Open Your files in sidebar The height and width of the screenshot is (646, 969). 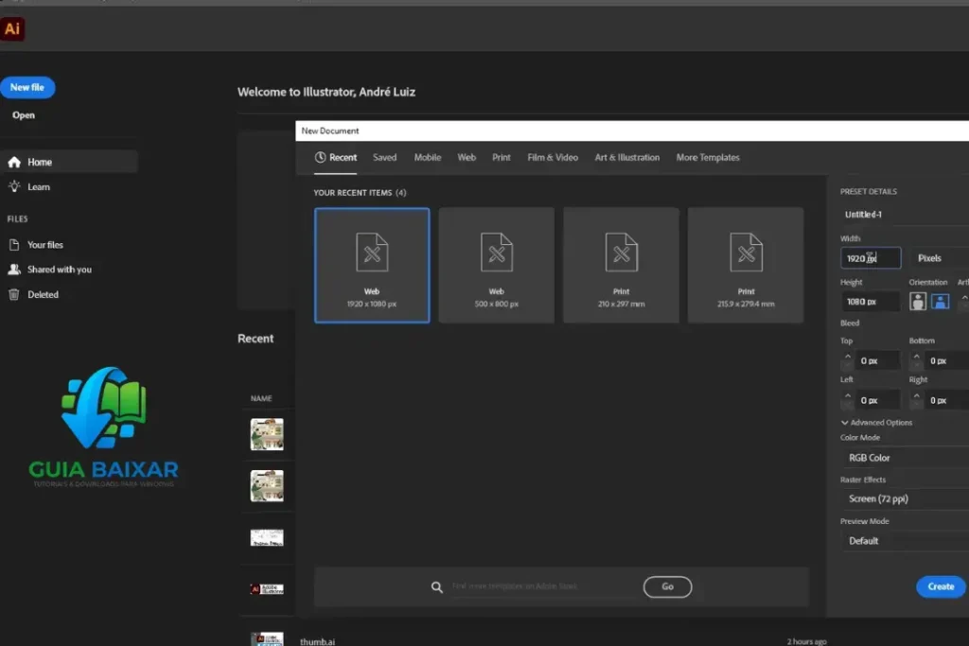tap(45, 245)
